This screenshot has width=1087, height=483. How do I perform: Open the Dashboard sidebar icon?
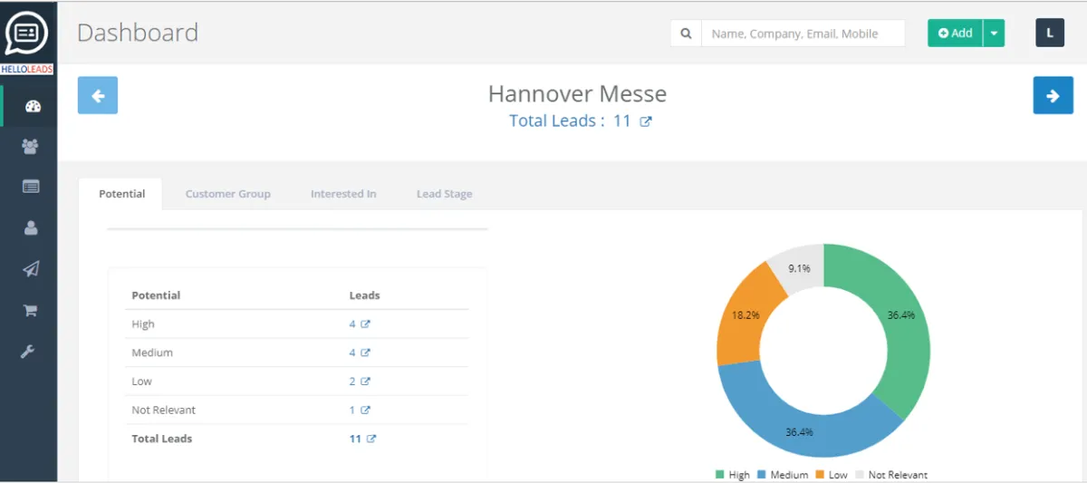tap(33, 106)
